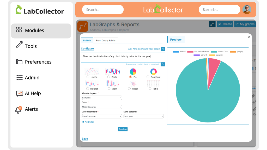Open Alerts in the sidebar

pyautogui.click(x=31, y=109)
